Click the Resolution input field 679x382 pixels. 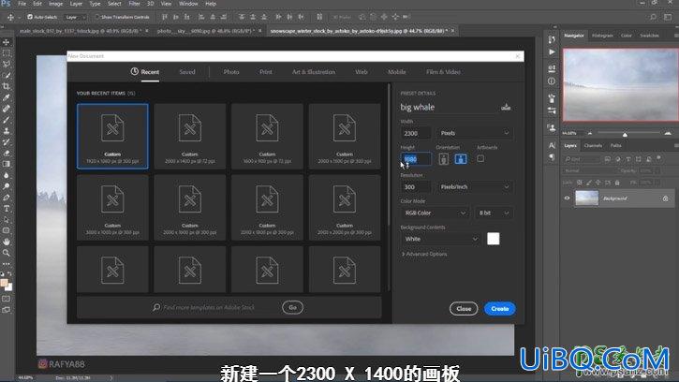(416, 186)
